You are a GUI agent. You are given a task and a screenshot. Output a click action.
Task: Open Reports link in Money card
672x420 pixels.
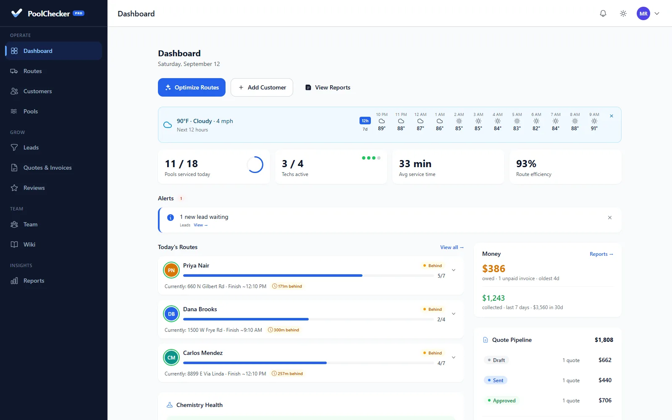click(x=601, y=254)
